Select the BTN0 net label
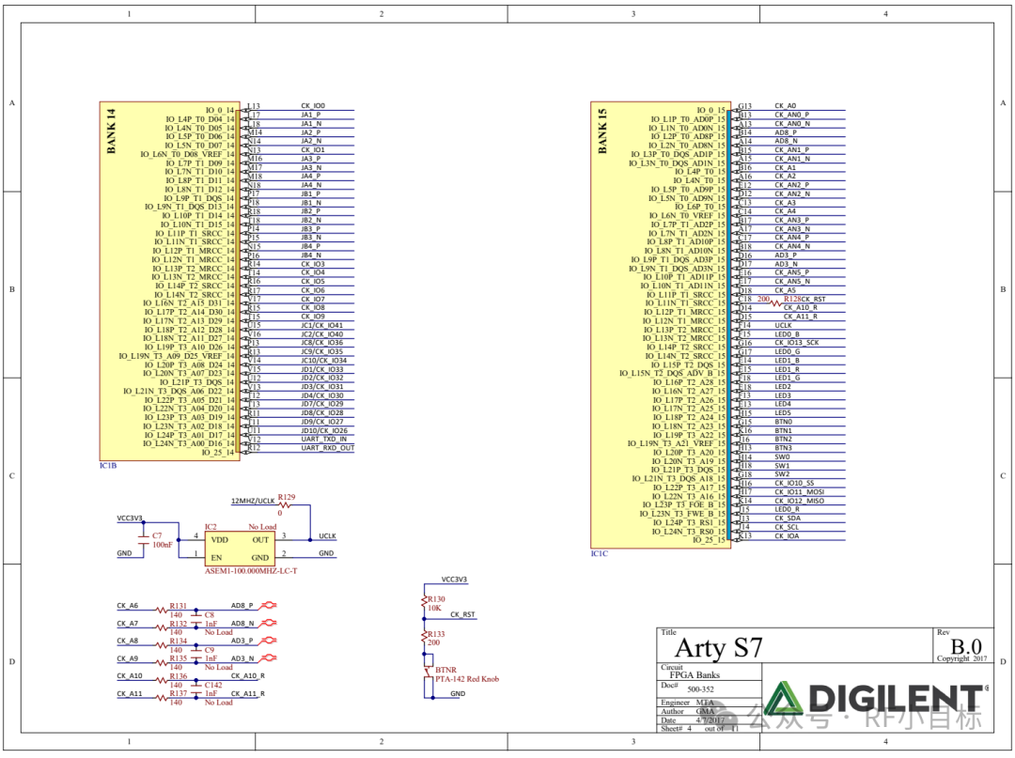 tap(783, 421)
